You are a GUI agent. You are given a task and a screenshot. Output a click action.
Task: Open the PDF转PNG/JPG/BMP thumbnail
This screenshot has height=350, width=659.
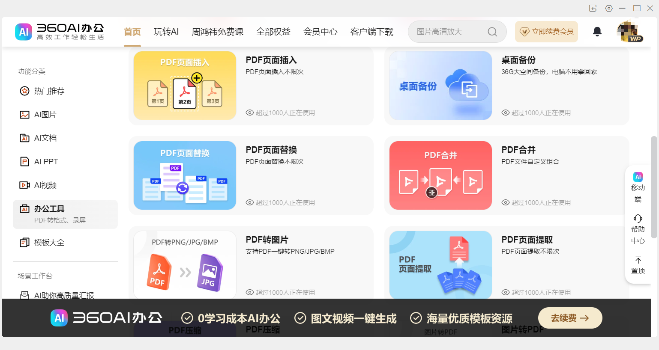[x=185, y=265]
